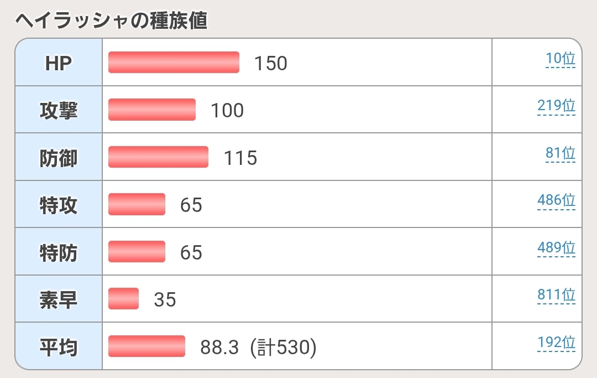
Task: Click the red 攻撃 stat bar
Action: click(152, 110)
